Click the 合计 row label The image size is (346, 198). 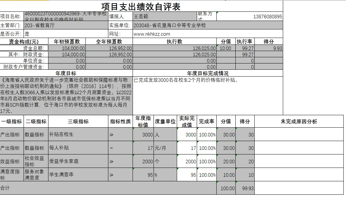[x=108, y=188]
